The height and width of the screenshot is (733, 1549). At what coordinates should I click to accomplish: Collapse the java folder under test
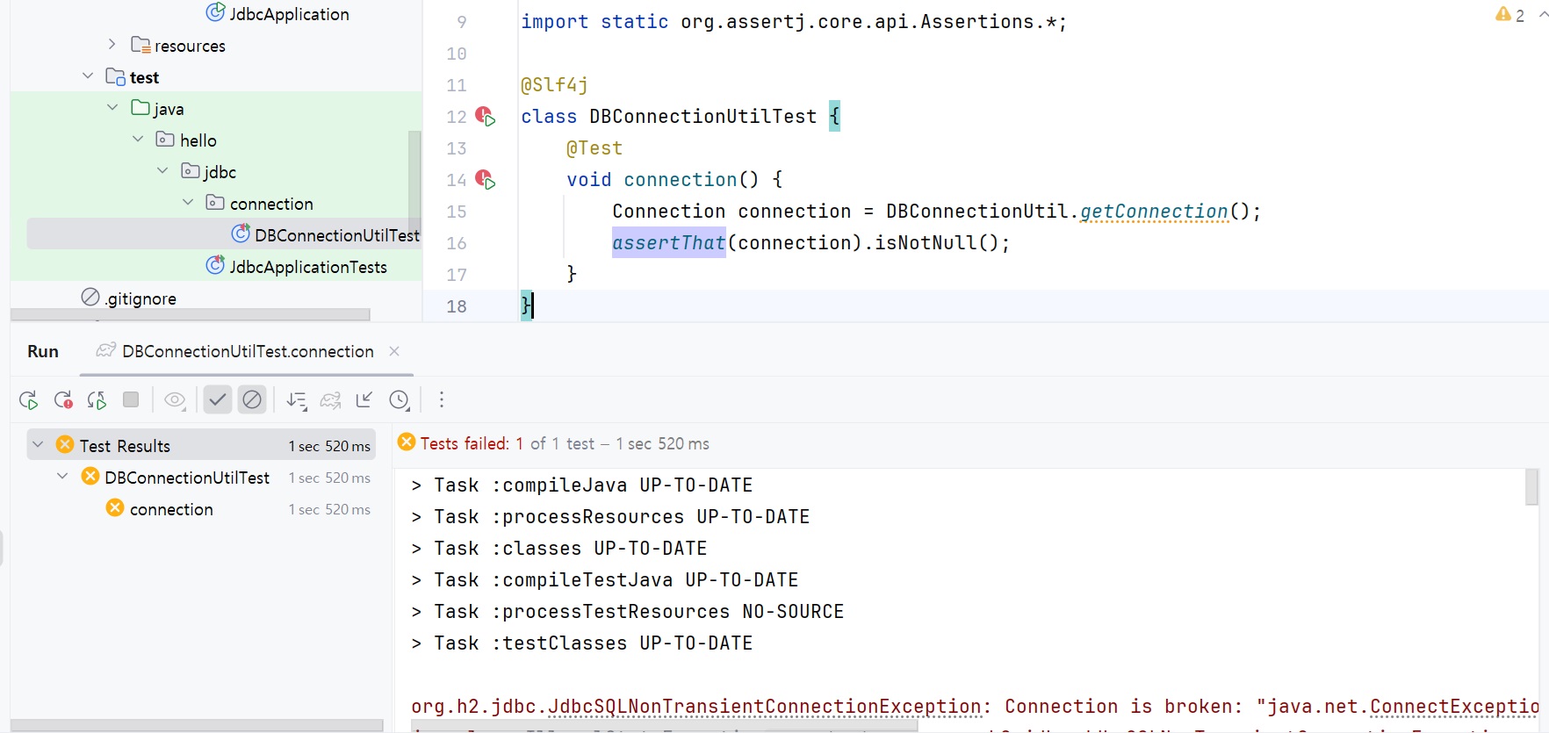112,107
